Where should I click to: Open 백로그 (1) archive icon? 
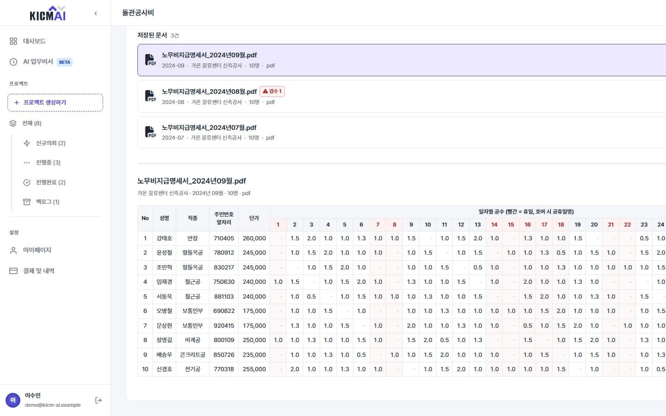(x=27, y=202)
